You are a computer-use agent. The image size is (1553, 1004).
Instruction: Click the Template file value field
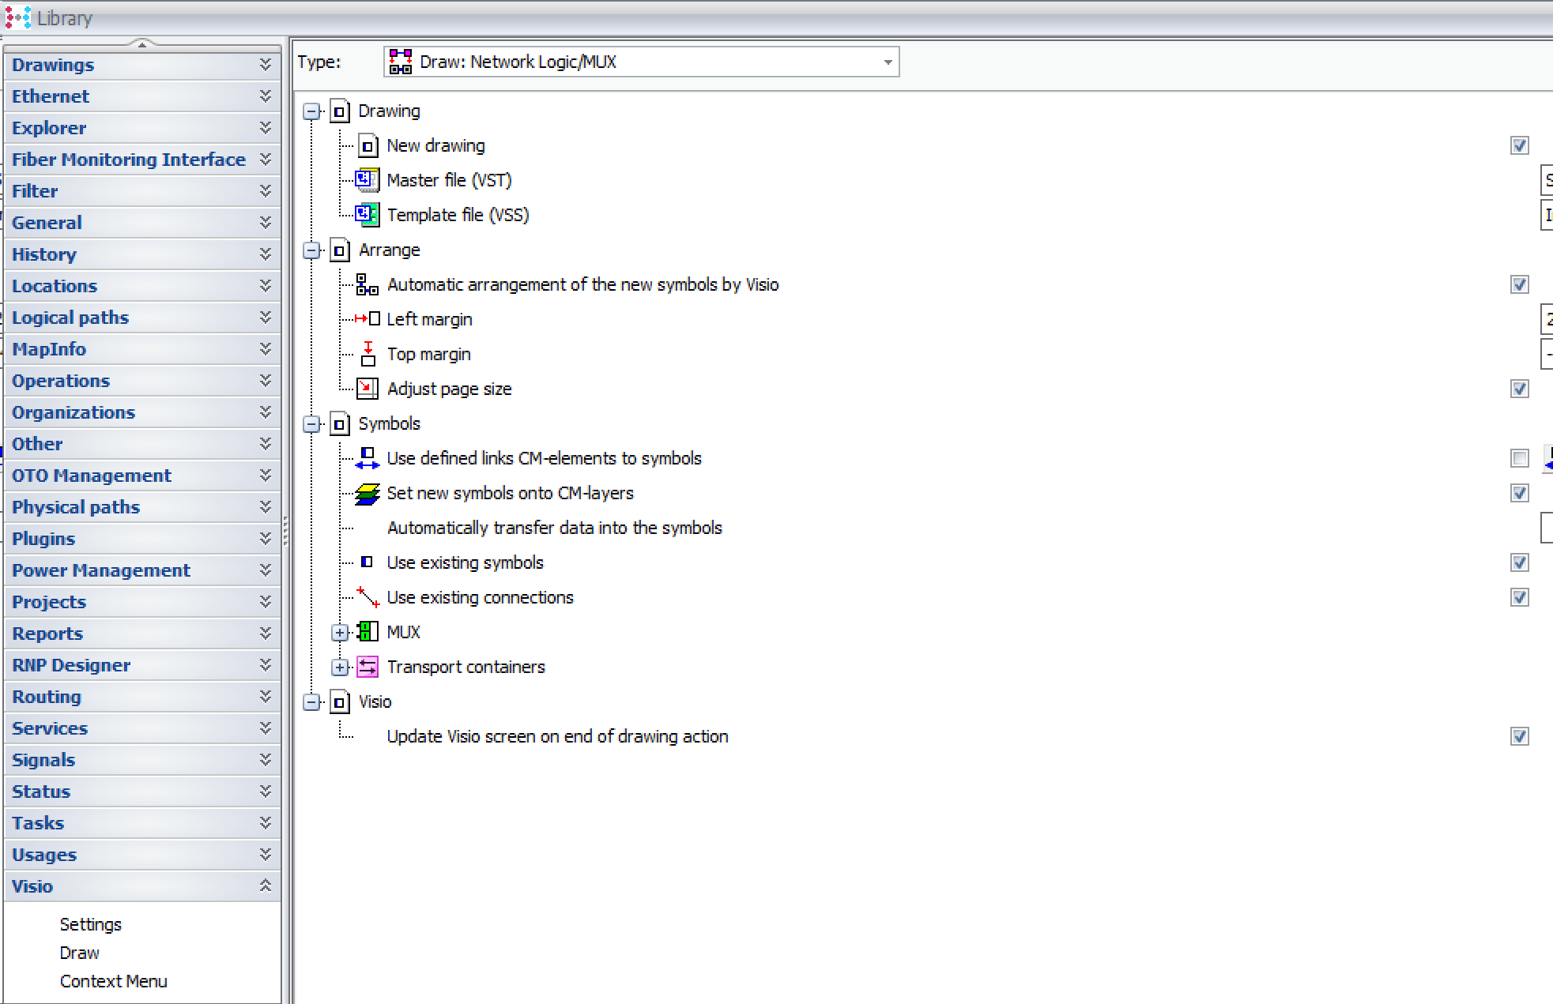click(x=1547, y=215)
